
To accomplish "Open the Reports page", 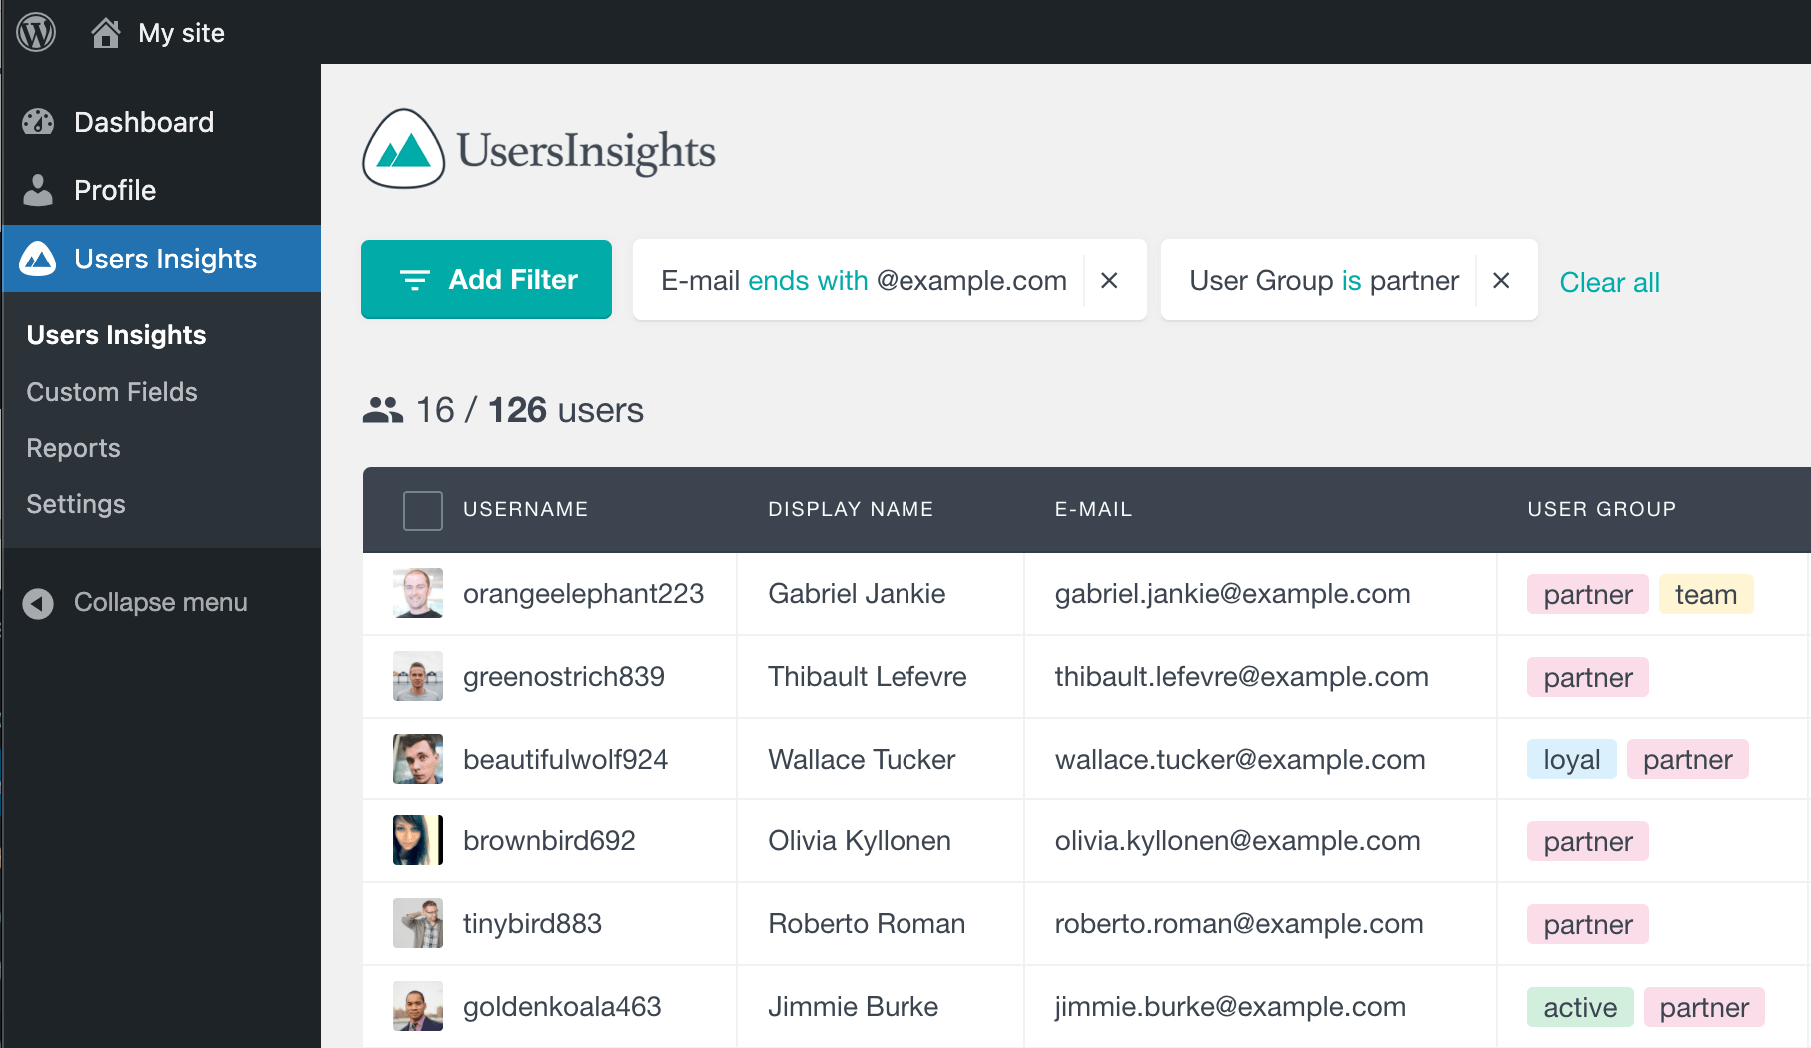I will click(73, 448).
